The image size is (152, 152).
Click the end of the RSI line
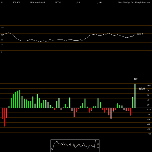click(135, 35)
